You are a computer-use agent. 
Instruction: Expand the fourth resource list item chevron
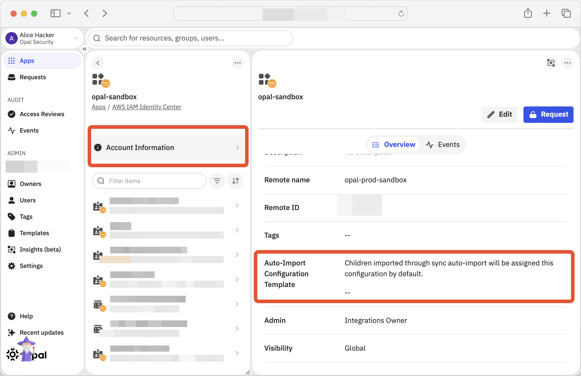237,279
